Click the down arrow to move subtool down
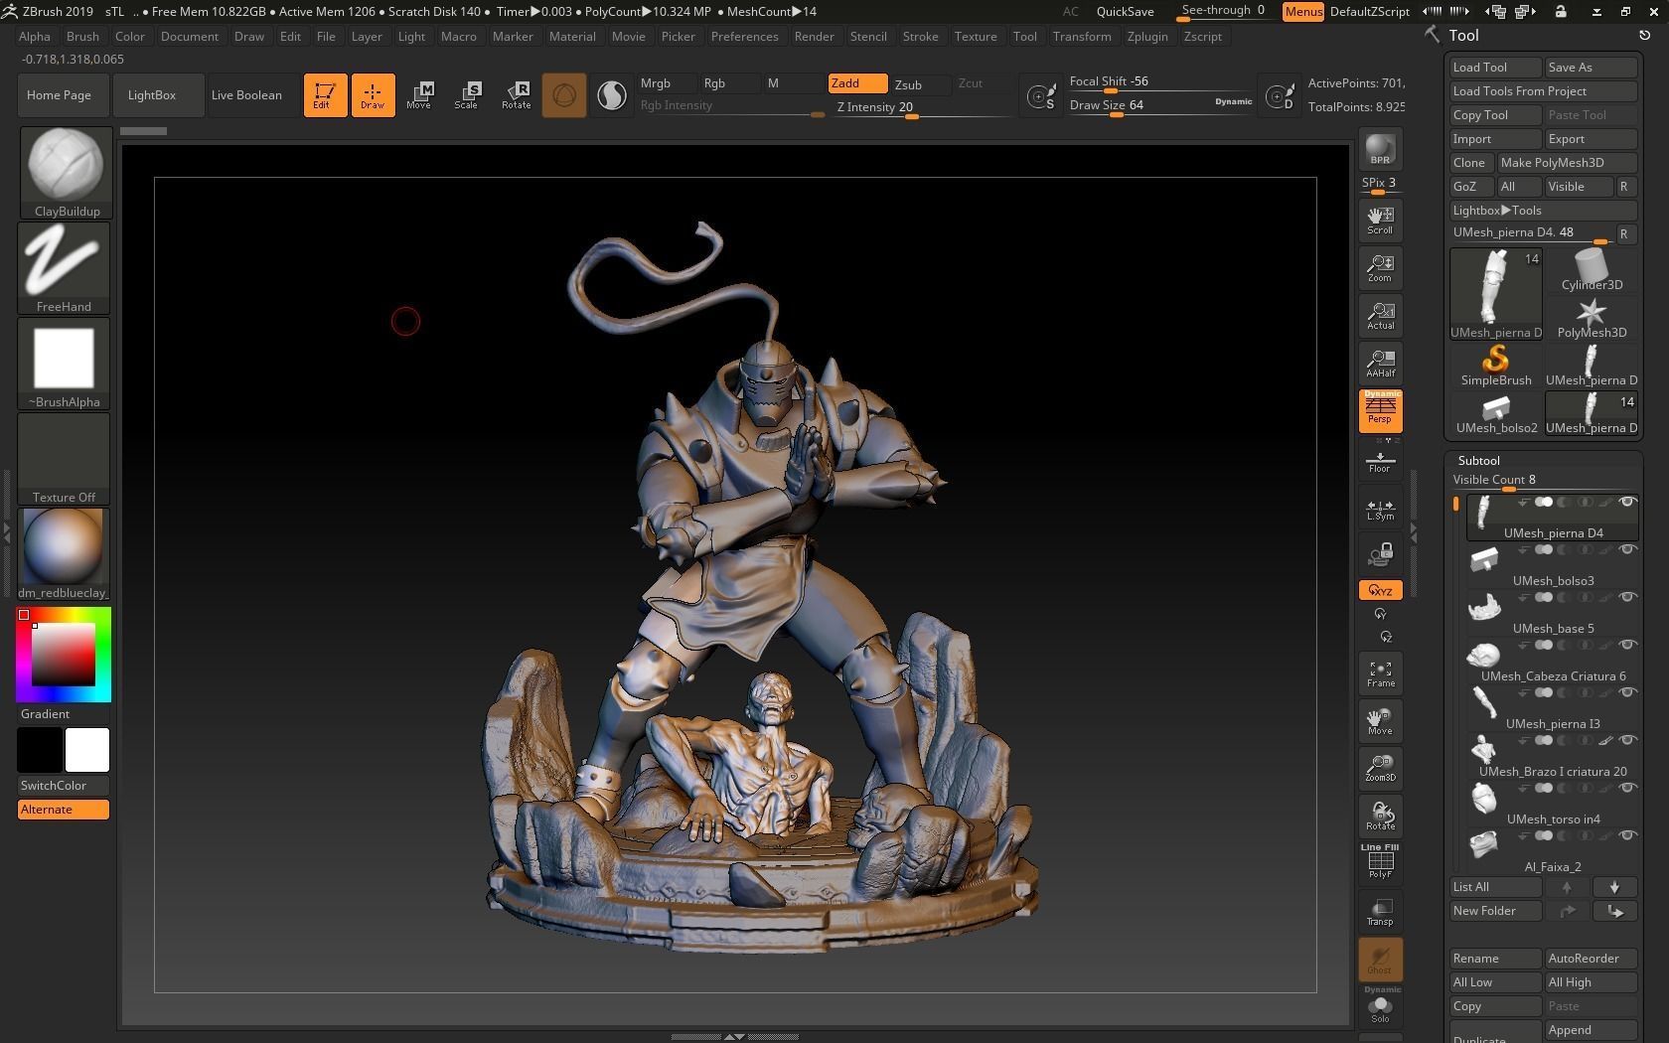 click(x=1614, y=887)
